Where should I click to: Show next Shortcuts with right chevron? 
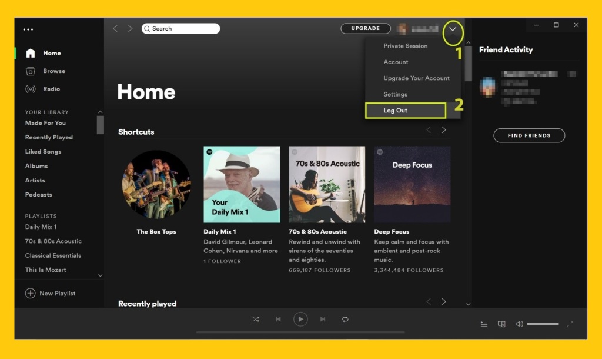[444, 130]
